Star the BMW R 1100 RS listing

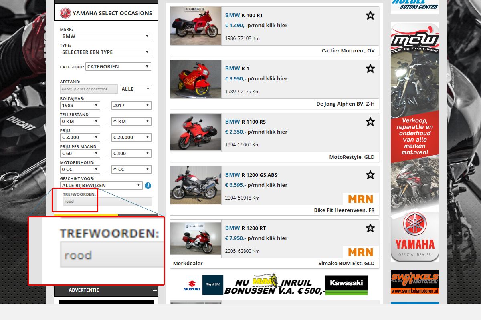370,122
